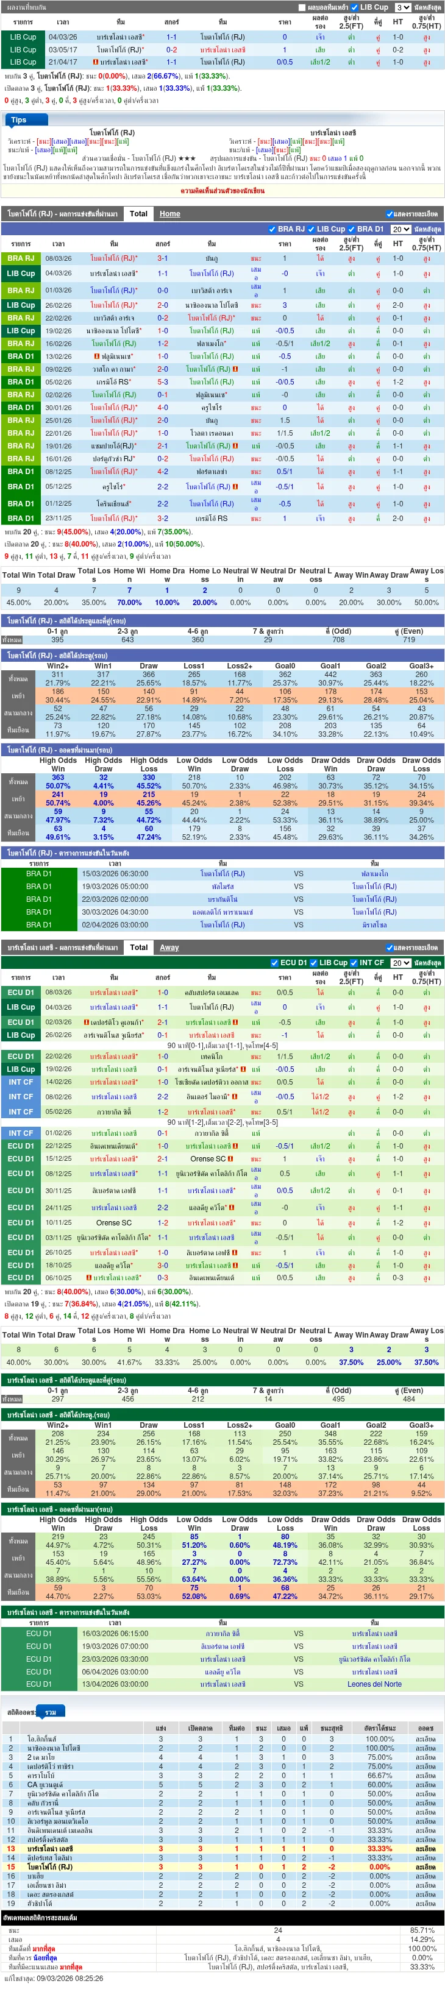
Task: Click the LIB Cup badge dated 21/04/17
Action: tap(22, 62)
